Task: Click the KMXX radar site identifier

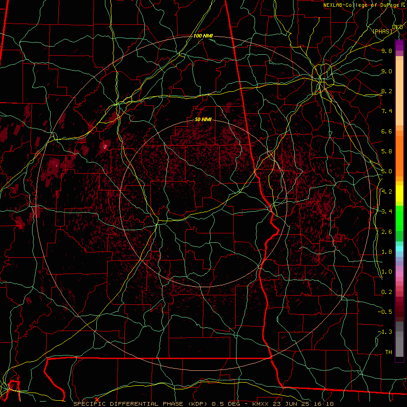Action: click(x=260, y=404)
